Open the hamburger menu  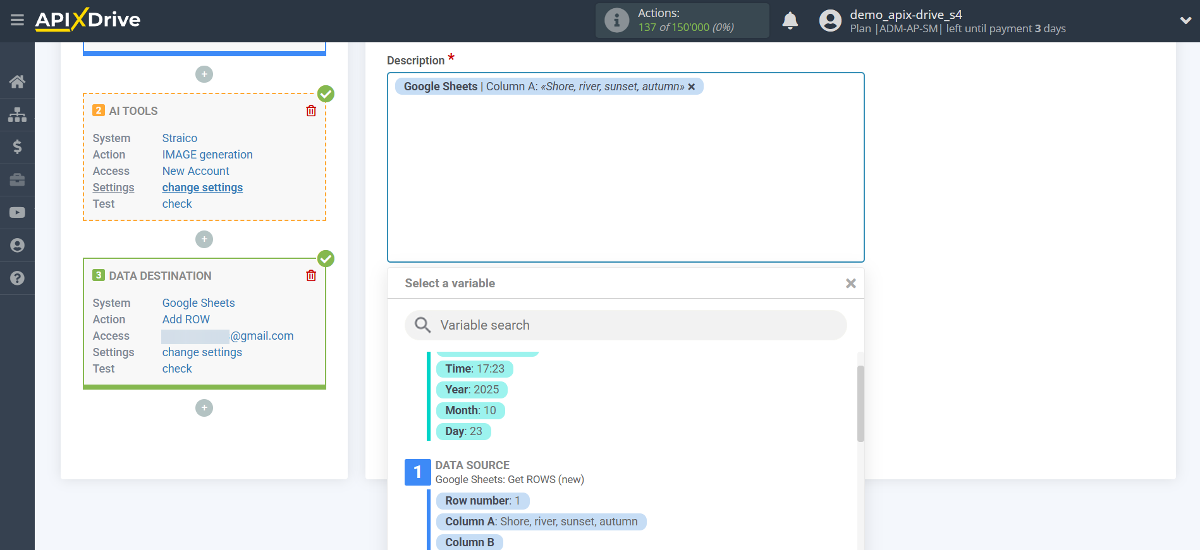[17, 20]
